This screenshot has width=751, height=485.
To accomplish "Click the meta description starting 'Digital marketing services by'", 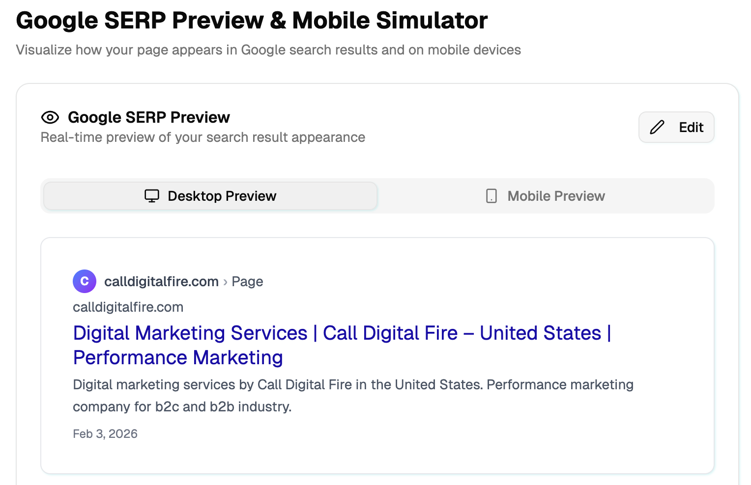I will [x=353, y=396].
